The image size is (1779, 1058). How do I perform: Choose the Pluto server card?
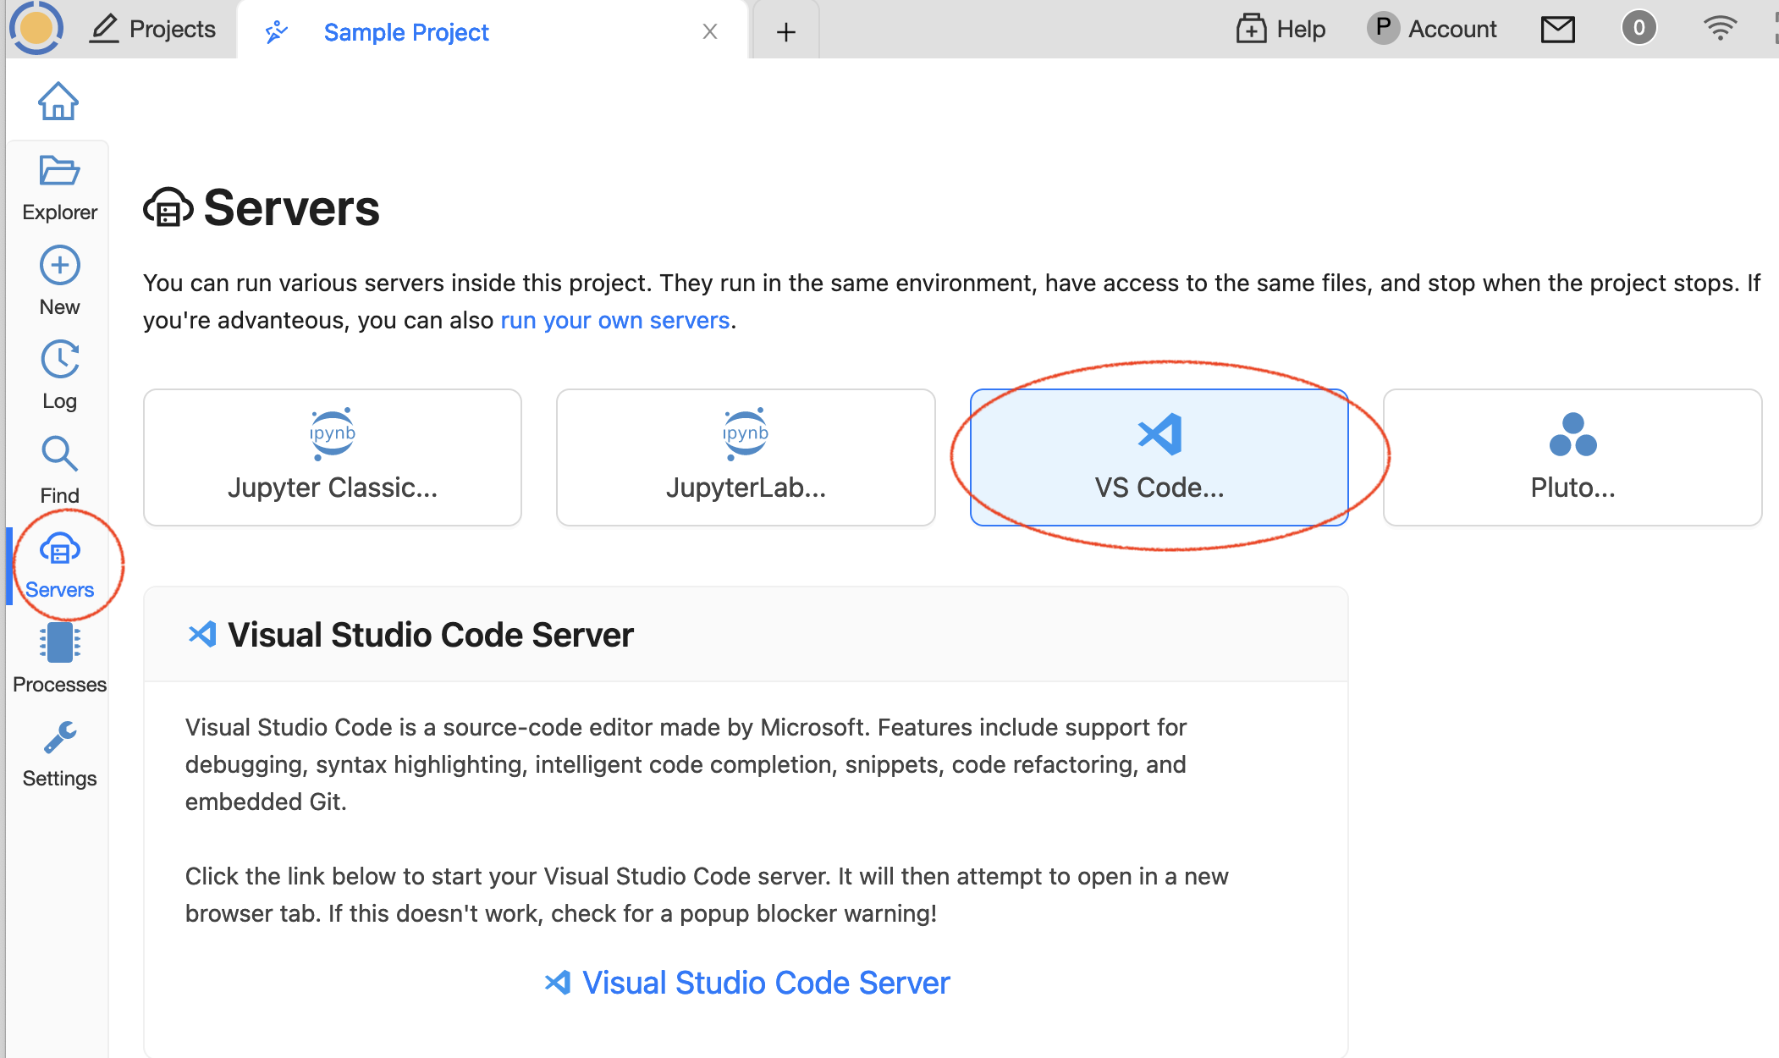[x=1572, y=457]
